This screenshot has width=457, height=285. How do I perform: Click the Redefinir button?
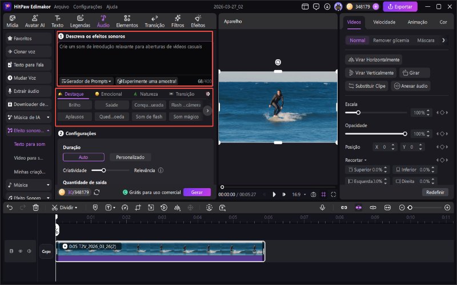(x=435, y=192)
